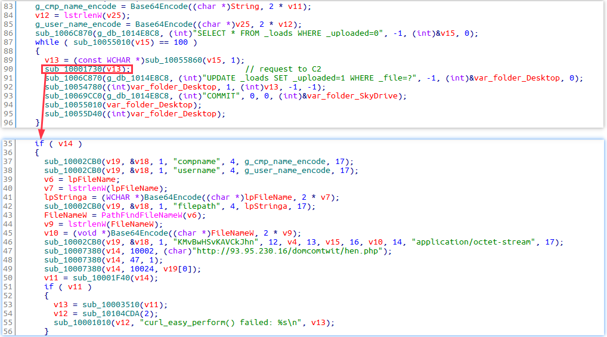Click line number 96 in the gutter
Image resolution: width=607 pixels, height=337 pixels.
click(8, 122)
